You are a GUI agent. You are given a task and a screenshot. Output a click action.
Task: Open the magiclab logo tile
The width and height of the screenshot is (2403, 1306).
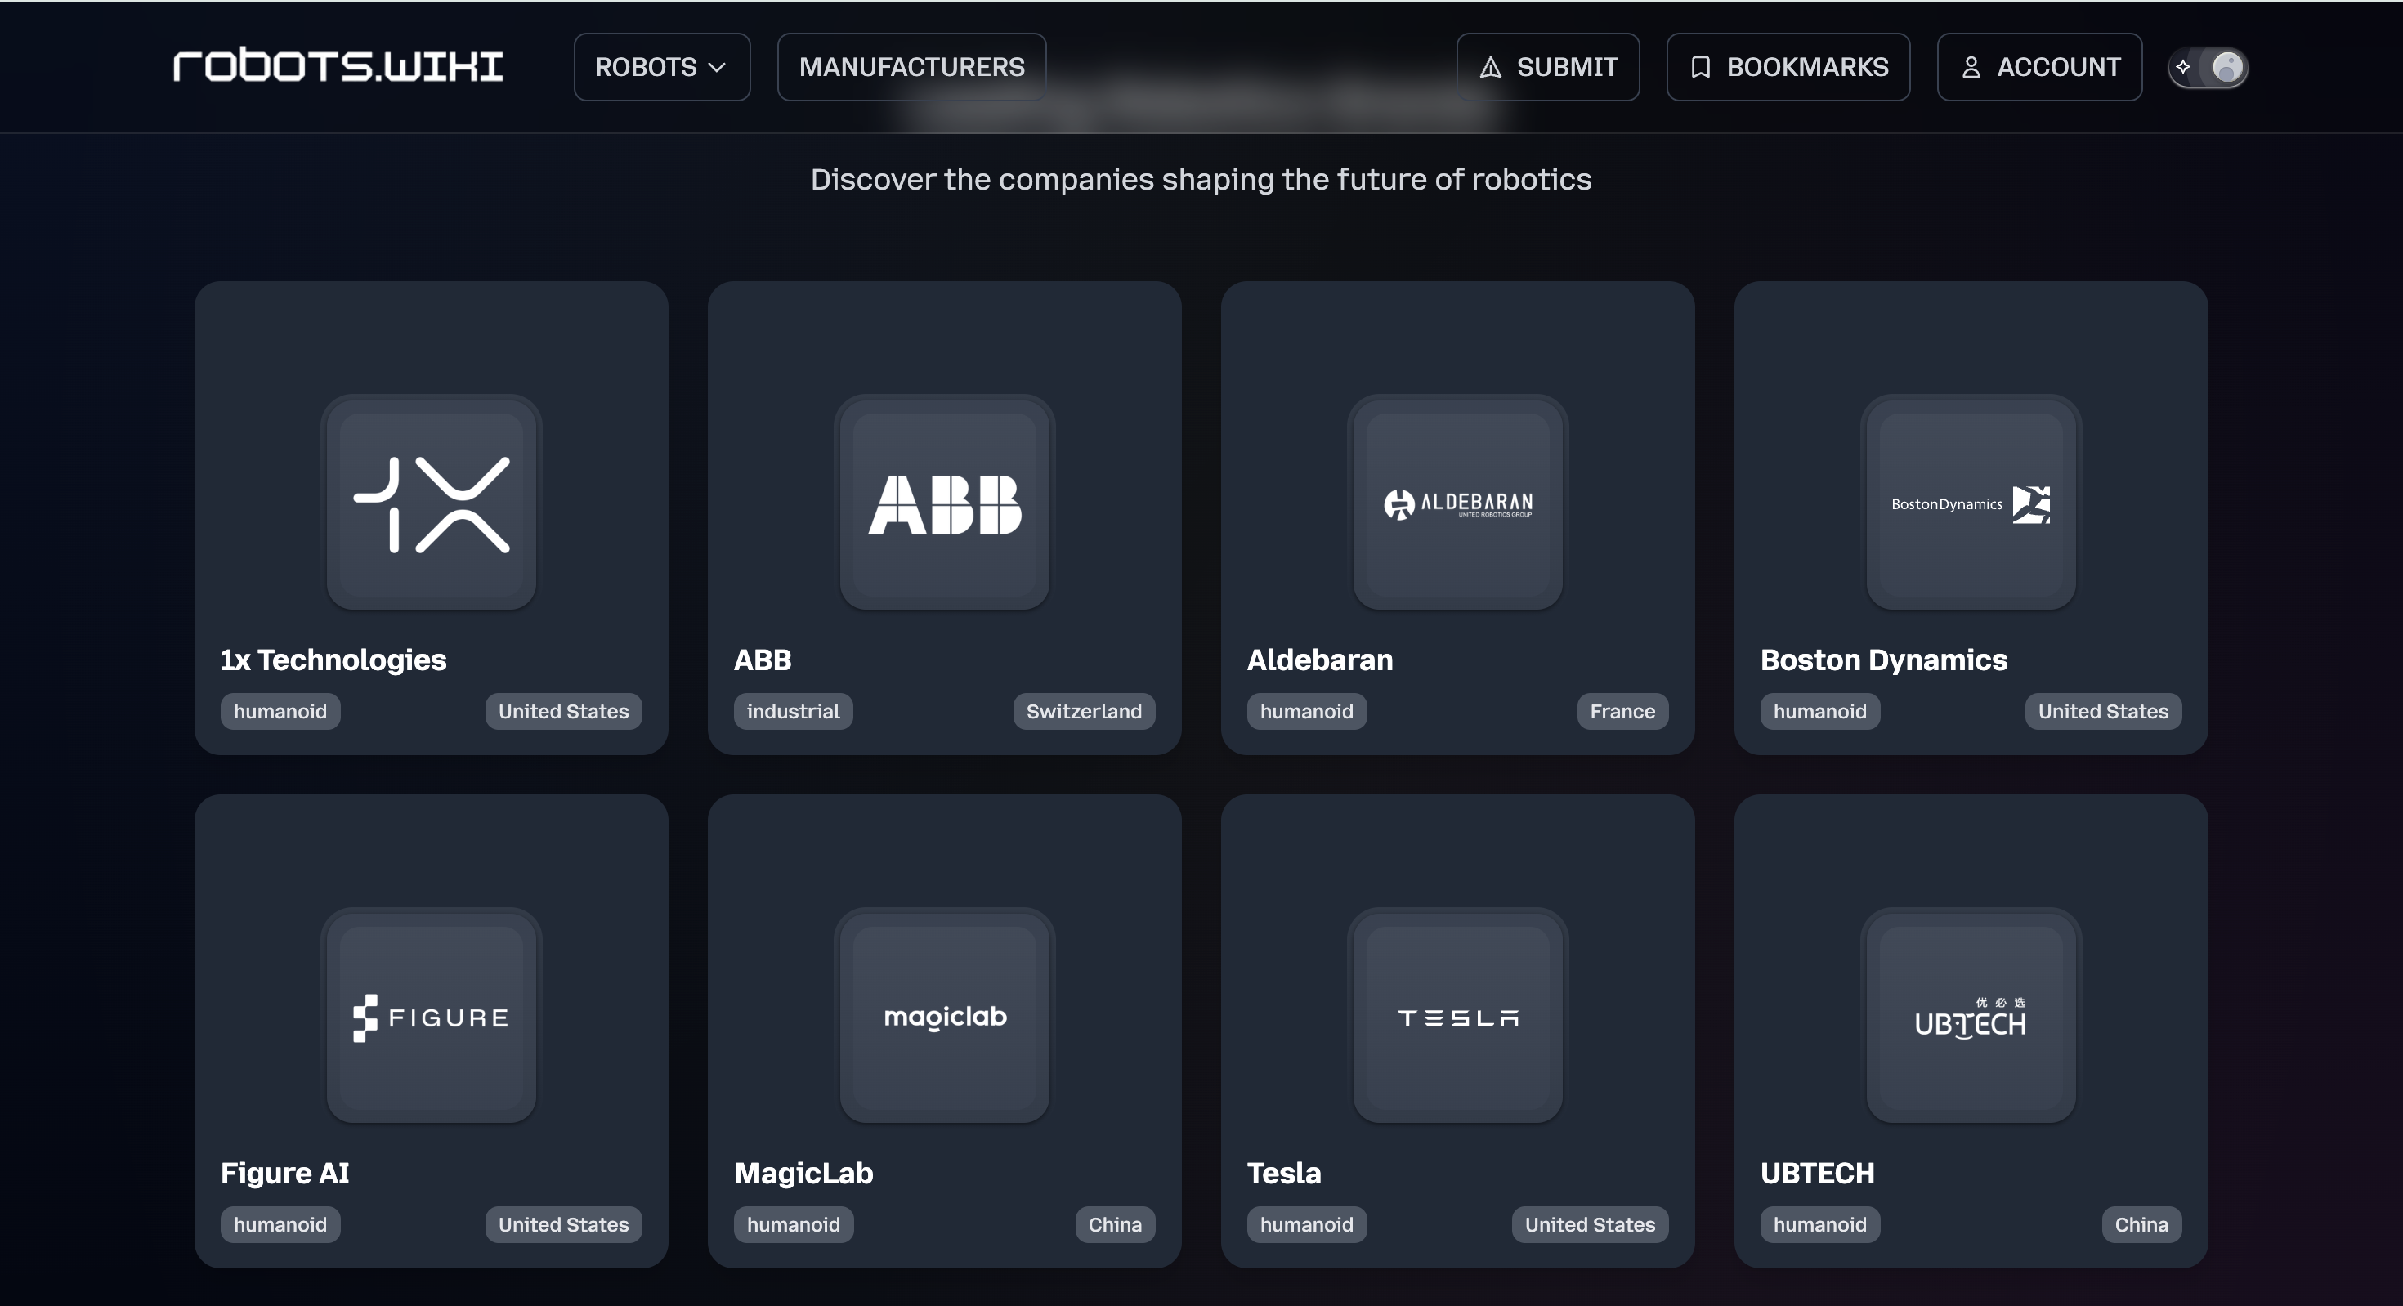point(944,1017)
